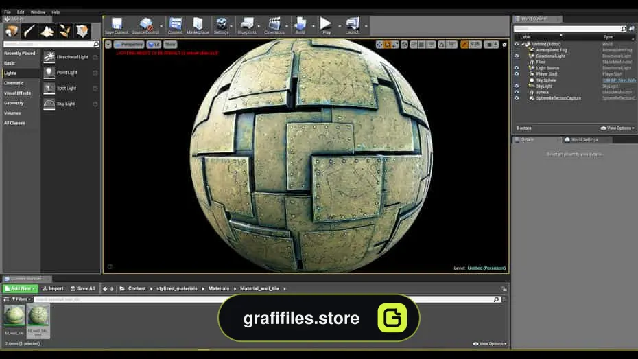Click the Save Current toolbar icon

[x=117, y=25]
